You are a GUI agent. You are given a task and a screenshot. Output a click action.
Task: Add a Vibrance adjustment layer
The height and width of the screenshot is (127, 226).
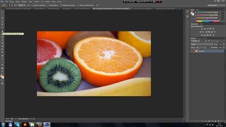tap(213, 29)
